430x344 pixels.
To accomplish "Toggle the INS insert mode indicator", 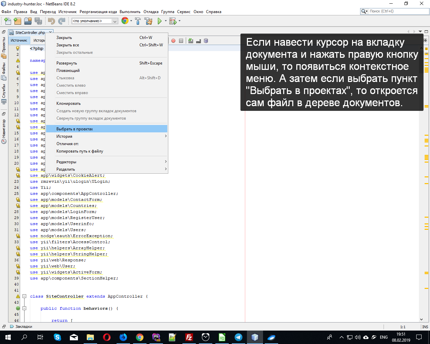I will [425, 327].
